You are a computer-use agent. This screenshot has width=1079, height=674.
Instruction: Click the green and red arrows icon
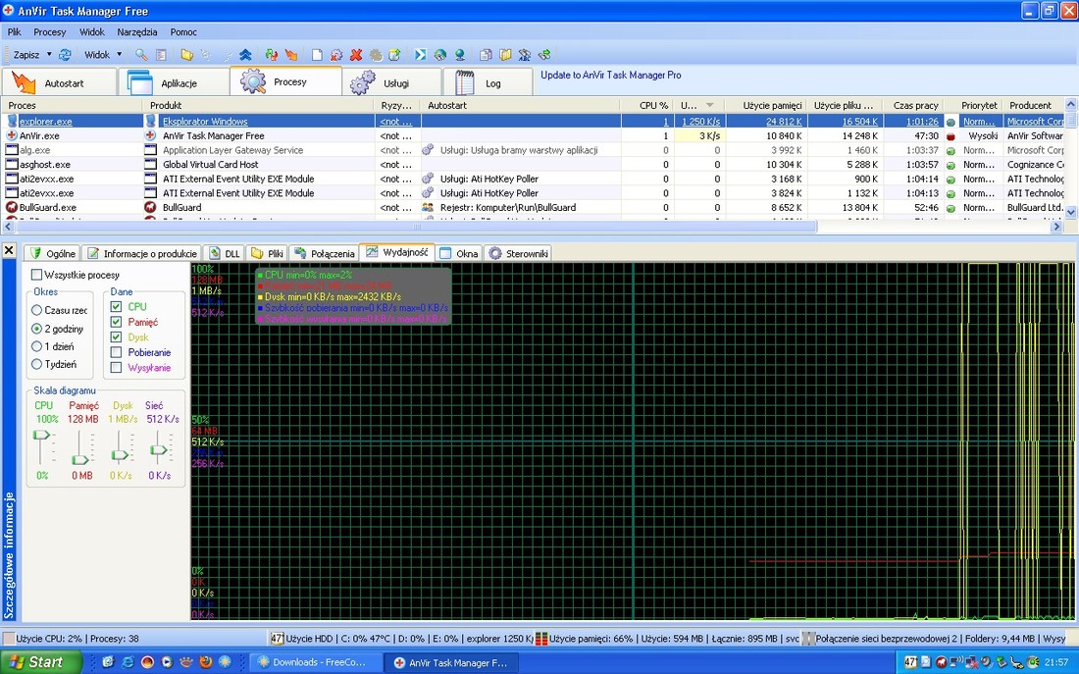tap(271, 54)
